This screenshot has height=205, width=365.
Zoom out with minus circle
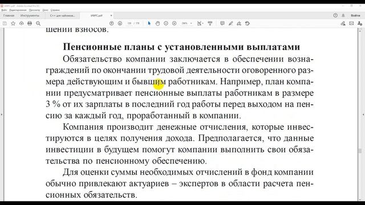(166, 23)
